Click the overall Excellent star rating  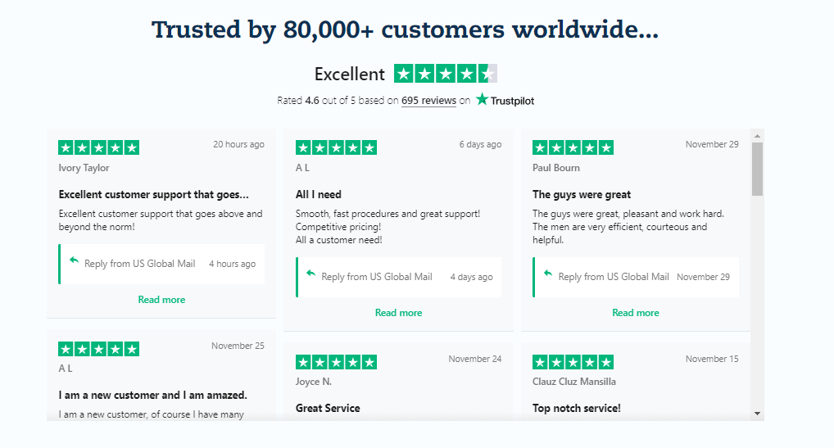coord(445,74)
